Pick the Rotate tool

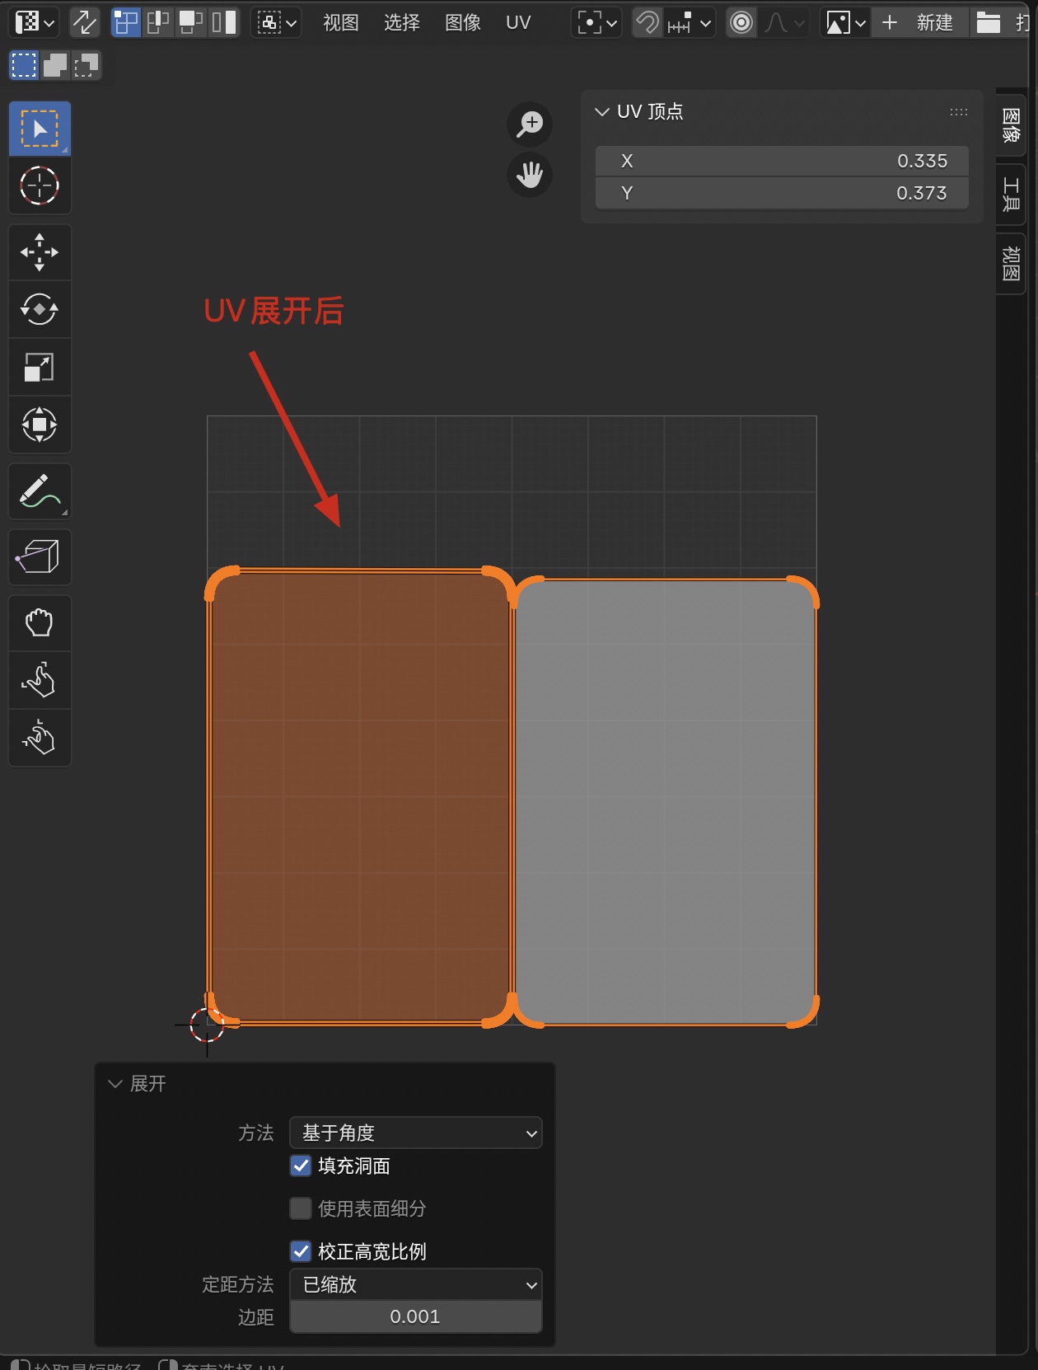(x=39, y=310)
